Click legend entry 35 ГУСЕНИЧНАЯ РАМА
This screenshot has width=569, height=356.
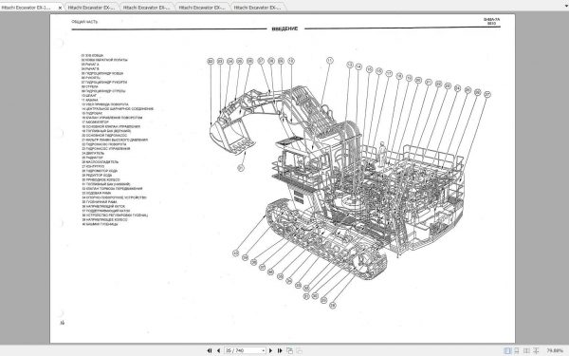(x=100, y=202)
